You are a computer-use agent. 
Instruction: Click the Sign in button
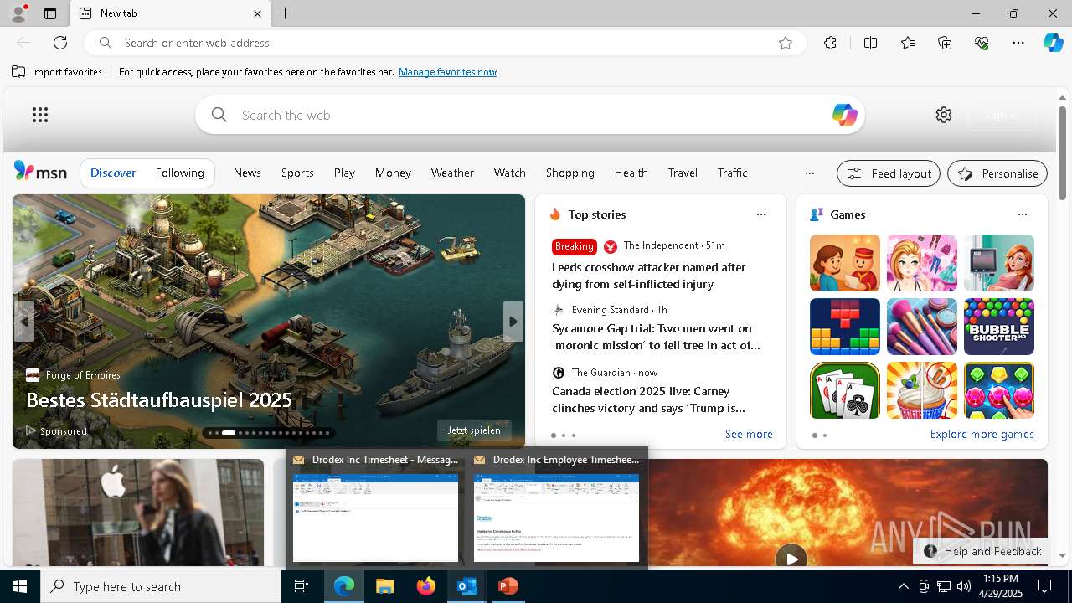click(1002, 115)
